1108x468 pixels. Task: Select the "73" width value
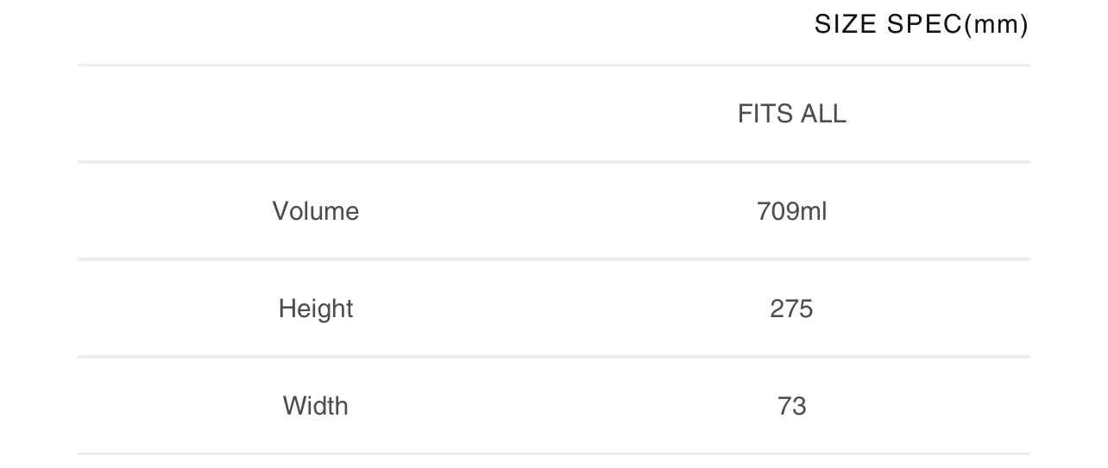791,406
